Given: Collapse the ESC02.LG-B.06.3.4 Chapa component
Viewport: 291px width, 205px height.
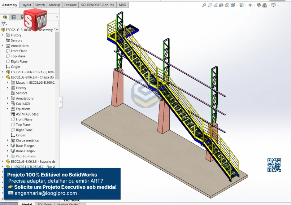Looking at the screenshot, I should click(3, 77).
